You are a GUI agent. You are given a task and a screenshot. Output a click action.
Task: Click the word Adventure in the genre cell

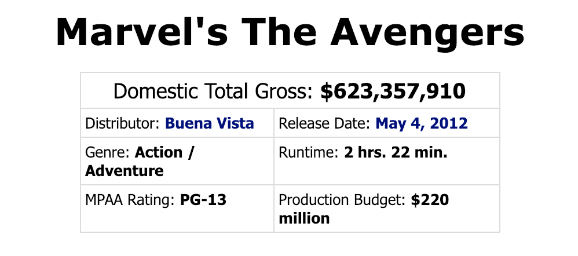[124, 171]
